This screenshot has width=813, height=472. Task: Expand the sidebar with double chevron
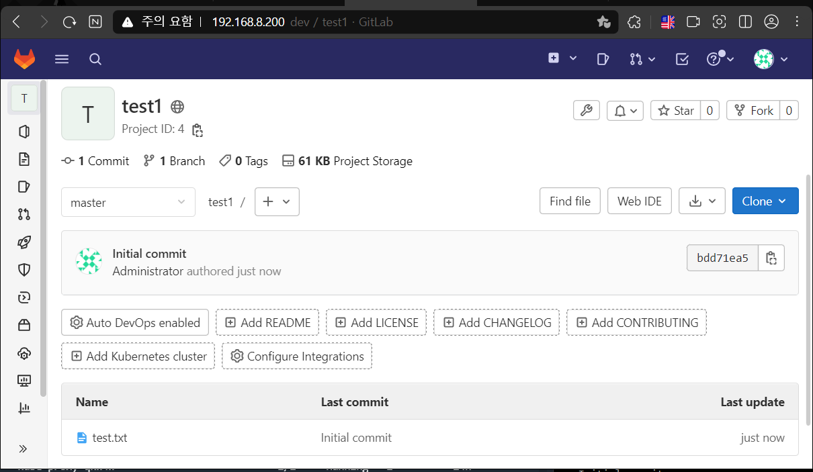pos(23,449)
